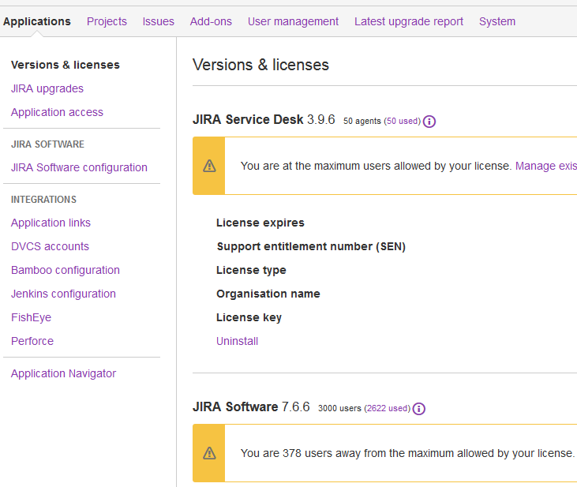Open Application Navigator link
Viewport: 577px width, 487px height.
pos(64,373)
